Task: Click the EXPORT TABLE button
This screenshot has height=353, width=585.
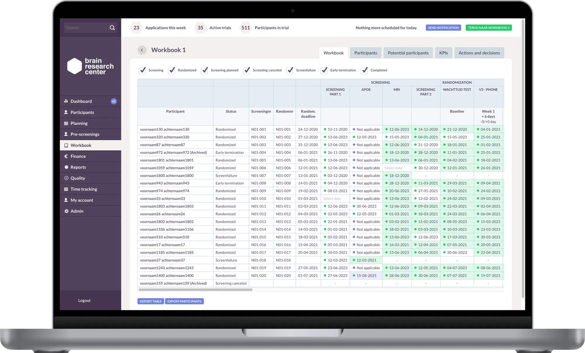Action: (x=151, y=301)
